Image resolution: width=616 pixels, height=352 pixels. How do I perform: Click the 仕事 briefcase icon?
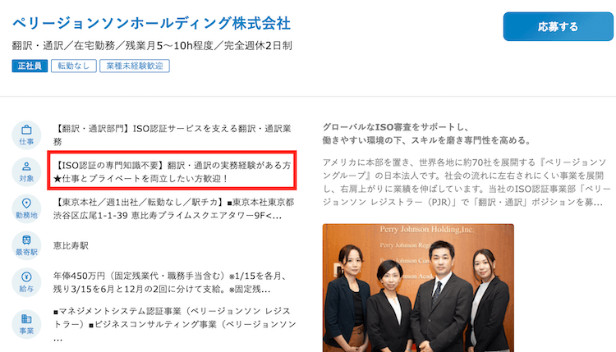click(26, 135)
